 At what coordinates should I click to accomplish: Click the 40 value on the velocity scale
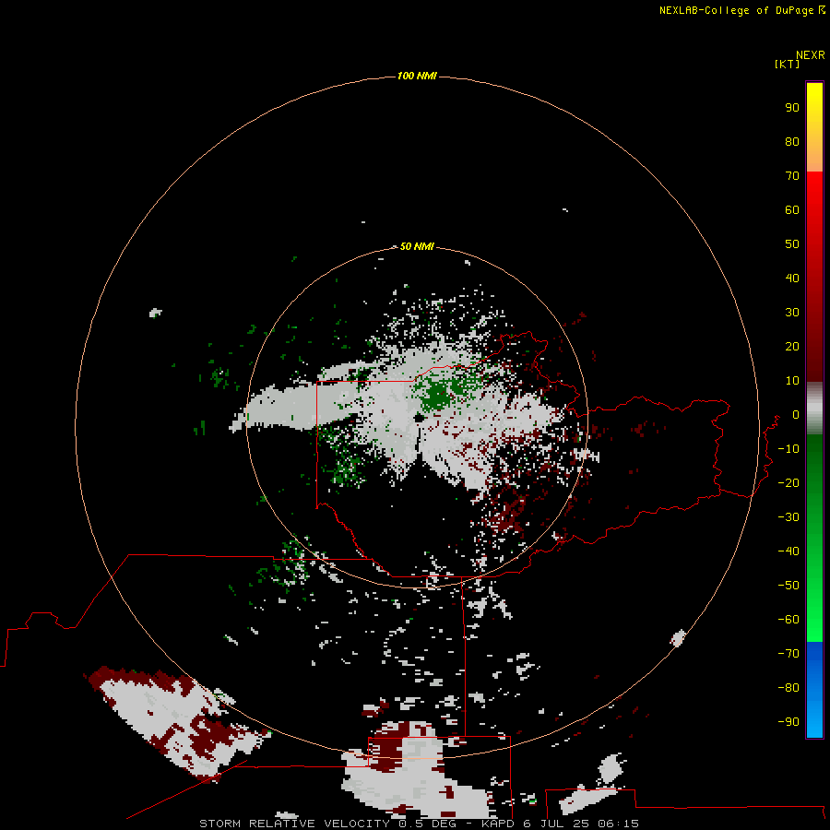(792, 279)
